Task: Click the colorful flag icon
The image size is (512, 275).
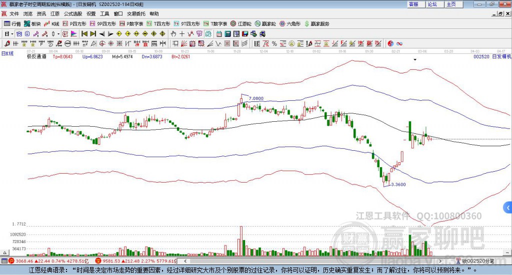Action: coord(74,34)
